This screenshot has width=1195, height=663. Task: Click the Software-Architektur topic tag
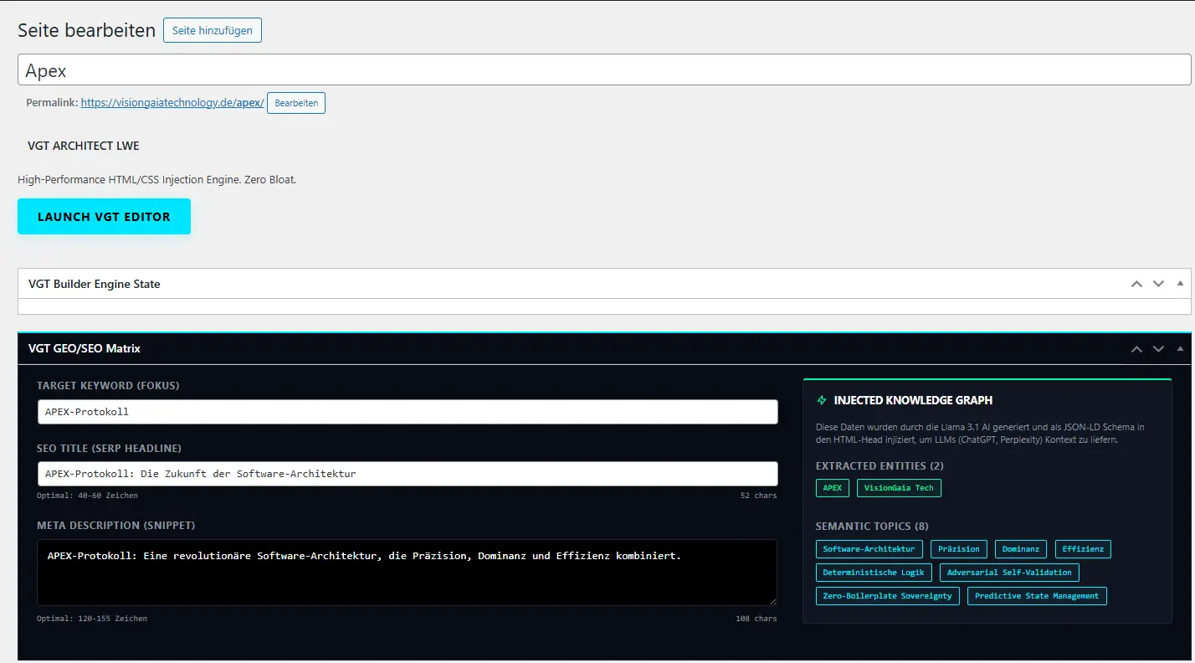869,549
